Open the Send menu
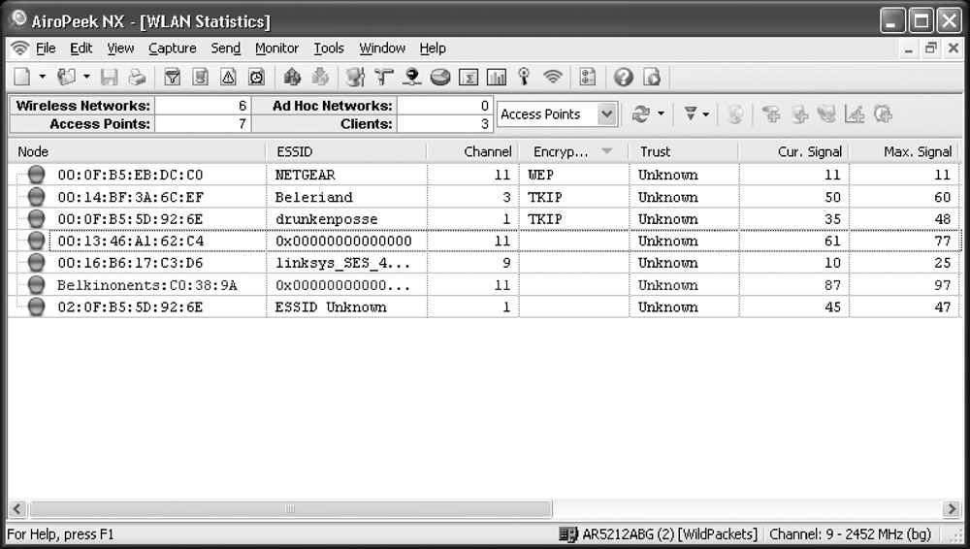Screen dimensions: 970x549 226,48
